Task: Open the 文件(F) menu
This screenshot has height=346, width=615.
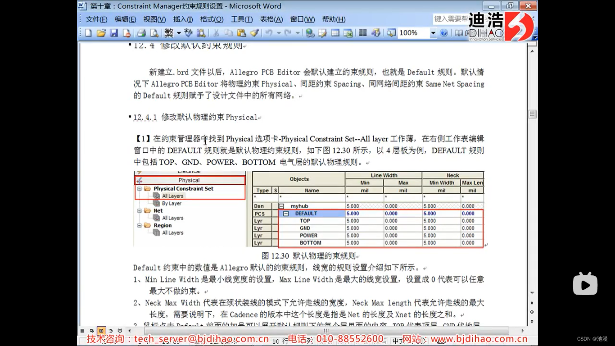Action: (x=96, y=19)
